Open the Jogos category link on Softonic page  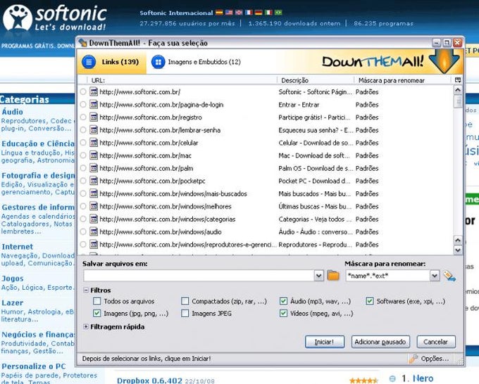[13, 279]
